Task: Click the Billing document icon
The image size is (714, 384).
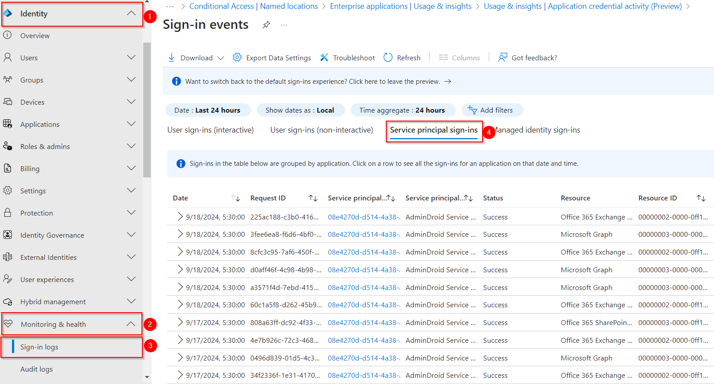Action: [x=8, y=168]
